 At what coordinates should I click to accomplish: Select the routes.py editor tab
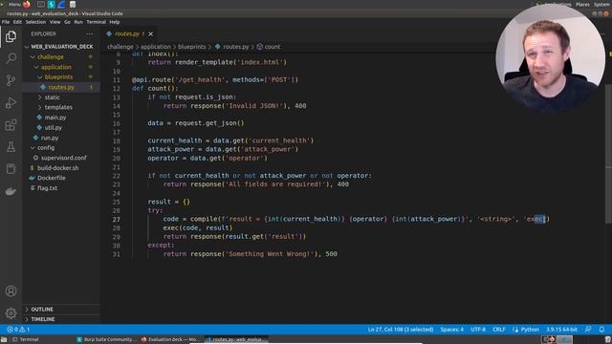coord(130,34)
